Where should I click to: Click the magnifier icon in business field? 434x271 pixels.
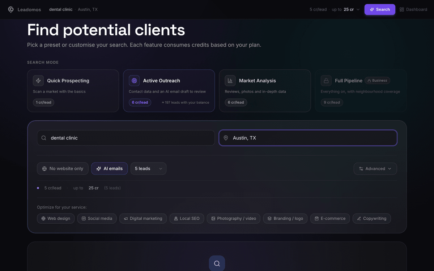[44, 138]
